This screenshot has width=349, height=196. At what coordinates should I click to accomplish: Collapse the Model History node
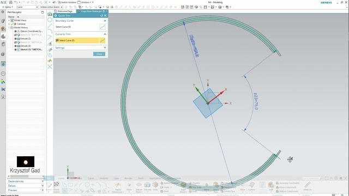tap(9, 28)
